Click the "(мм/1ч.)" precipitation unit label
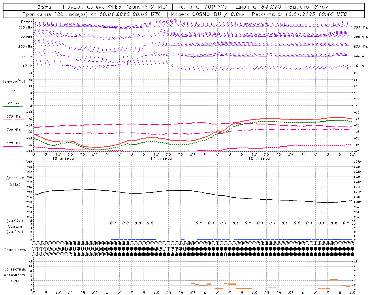This screenshot has width=369, height=295. (15, 232)
